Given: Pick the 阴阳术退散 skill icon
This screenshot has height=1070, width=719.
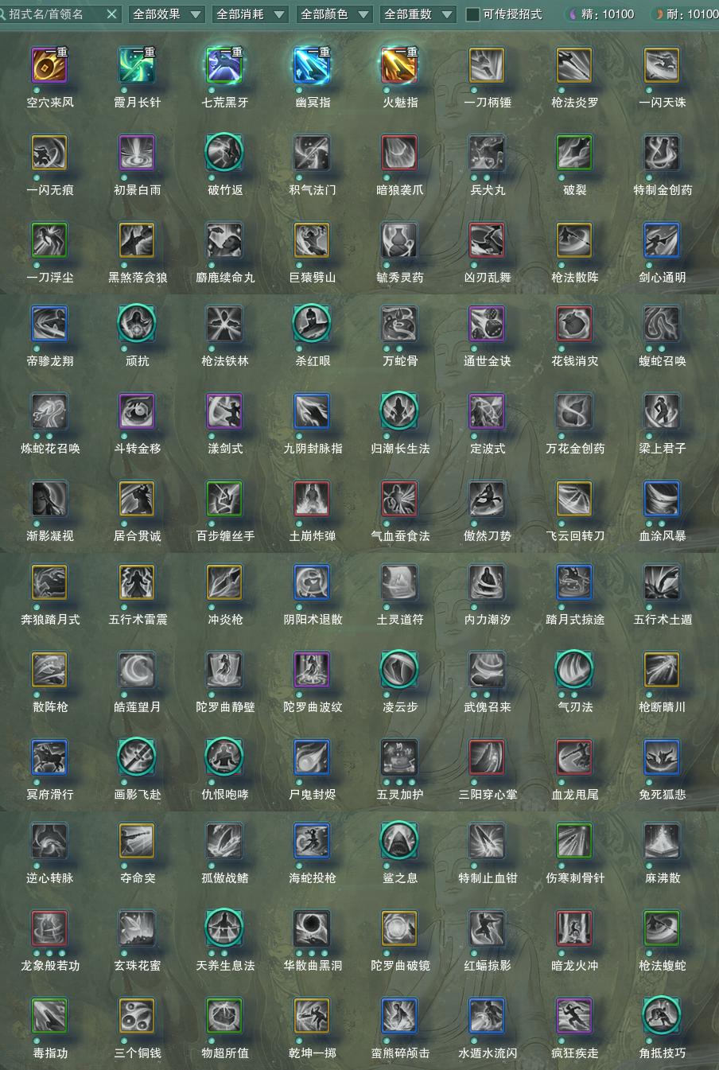Looking at the screenshot, I should pos(312,582).
